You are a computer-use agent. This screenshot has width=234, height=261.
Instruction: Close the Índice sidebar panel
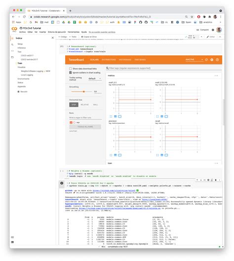pyautogui.click(x=53, y=38)
